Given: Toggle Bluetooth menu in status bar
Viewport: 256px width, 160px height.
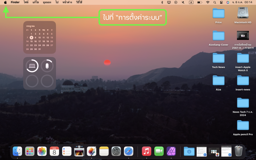Looking at the screenshot, I should coord(162,2).
